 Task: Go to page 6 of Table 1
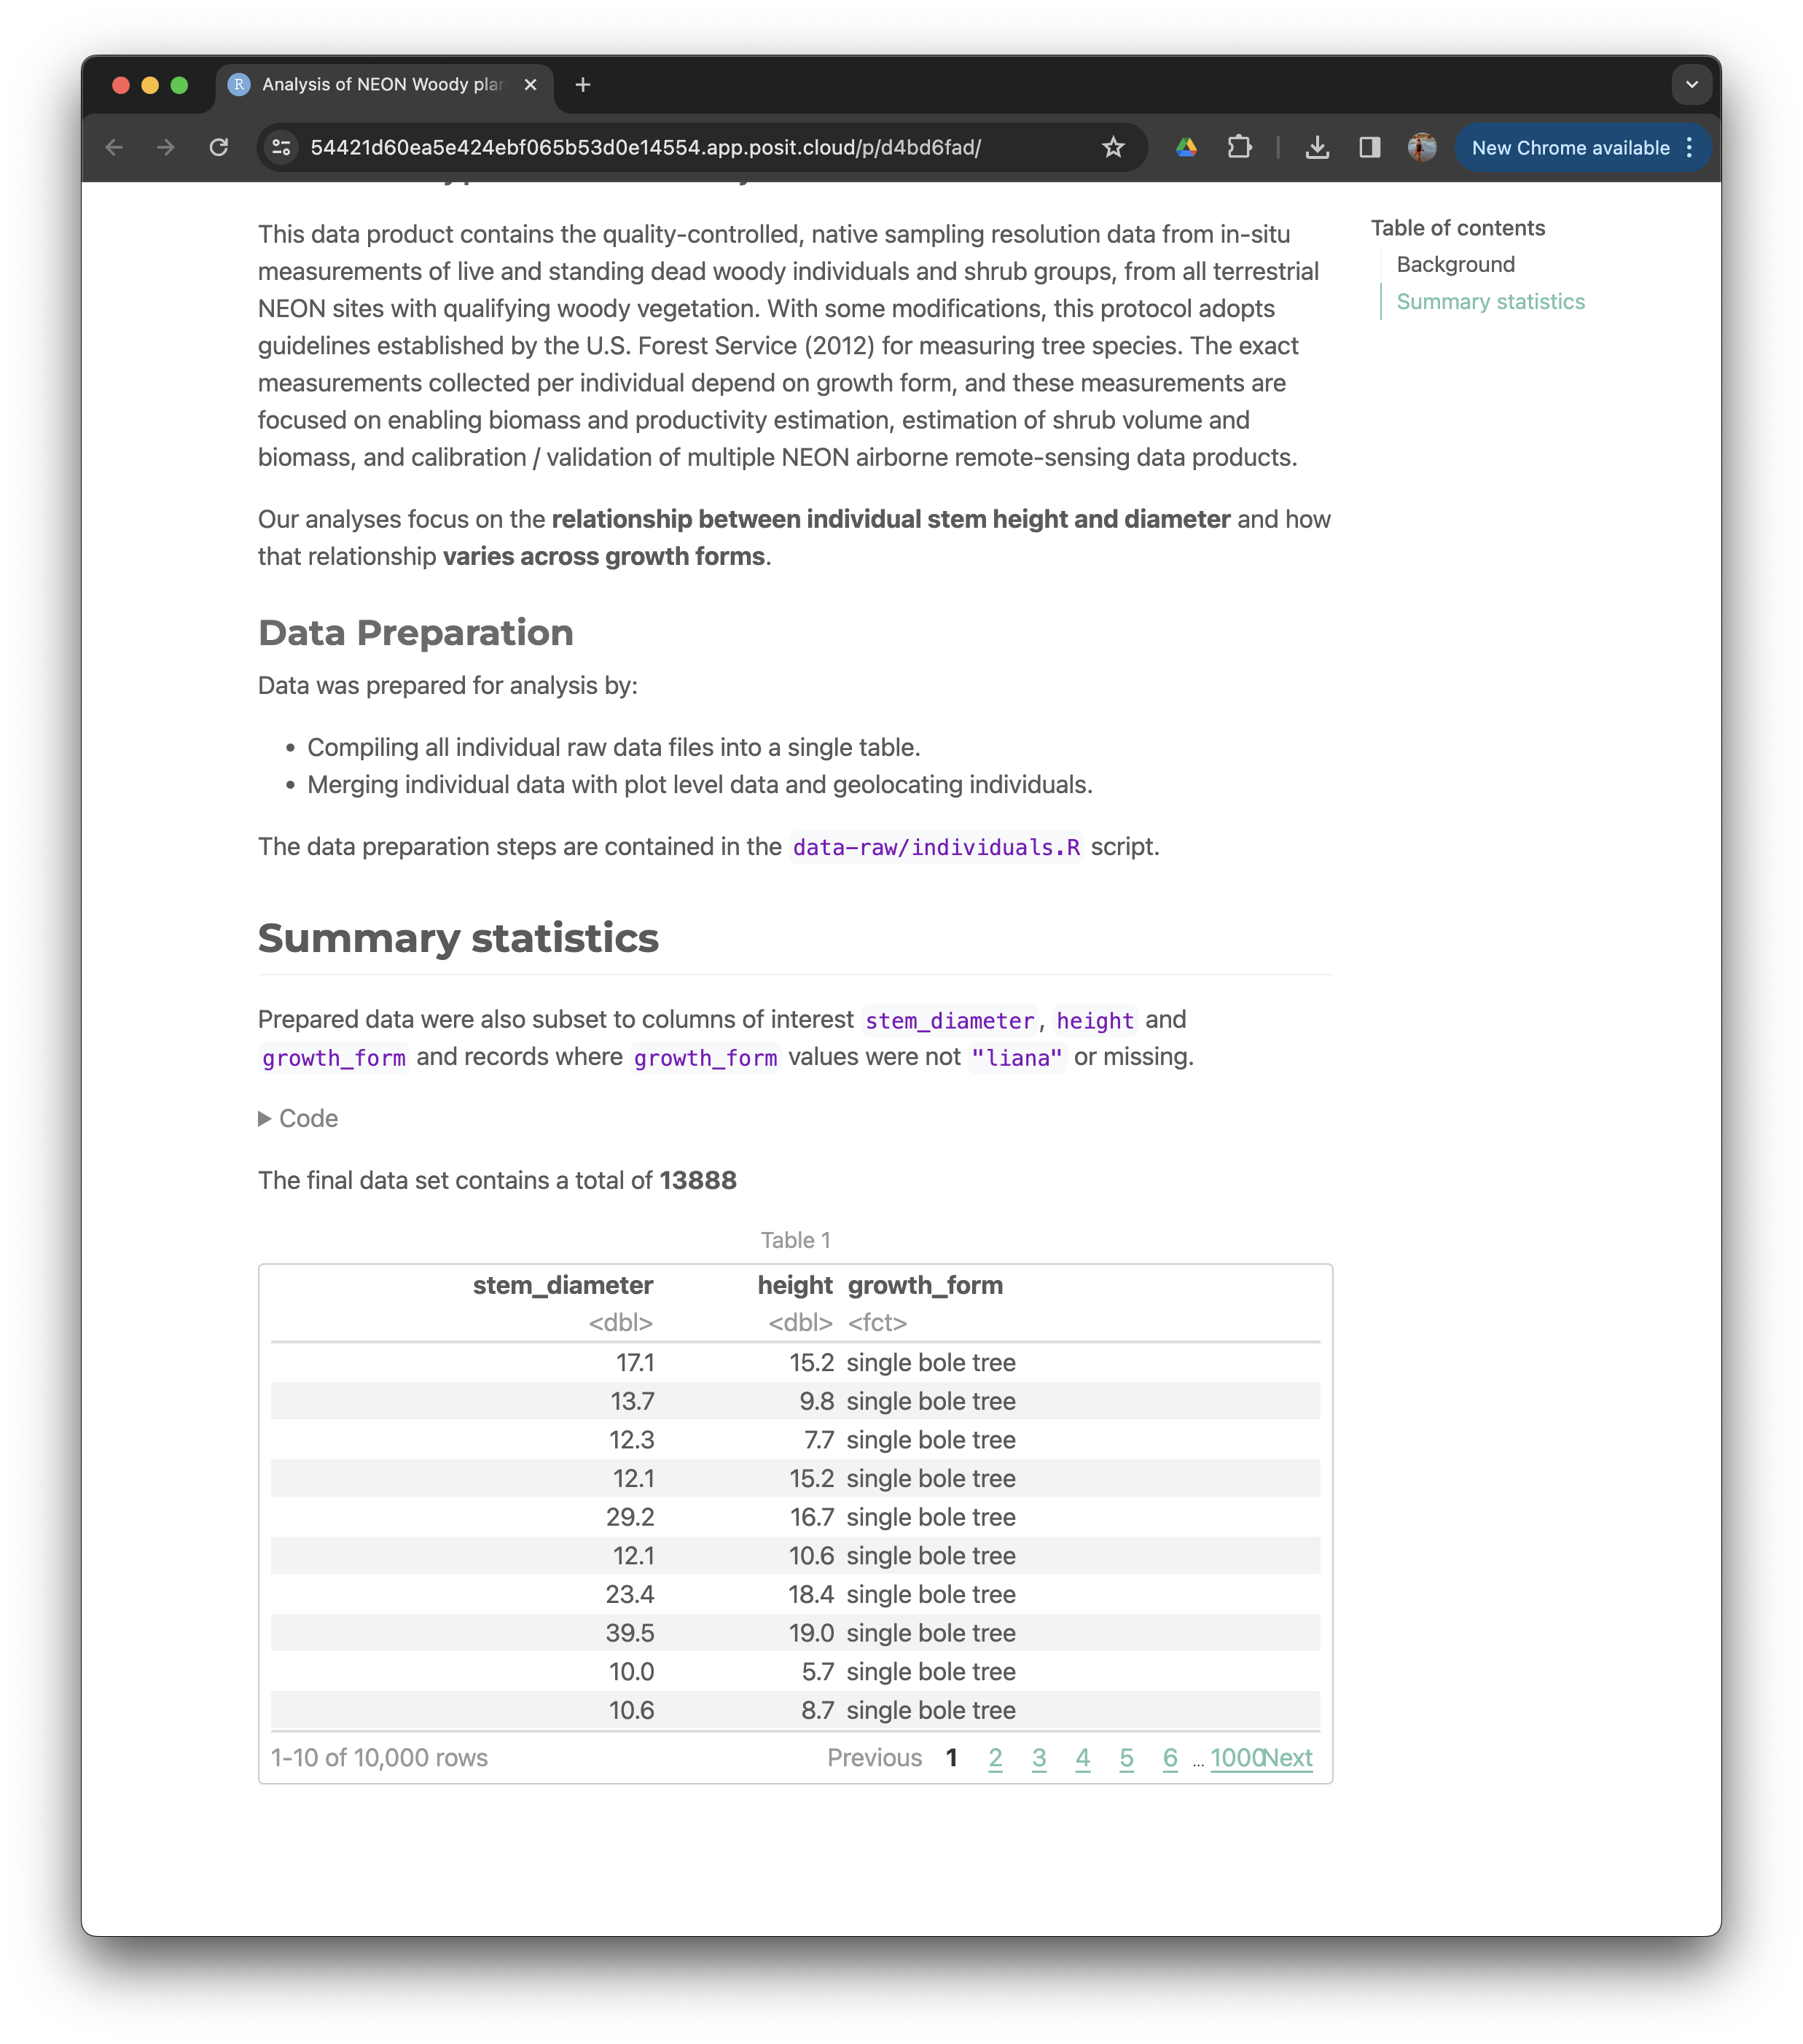coord(1170,1758)
